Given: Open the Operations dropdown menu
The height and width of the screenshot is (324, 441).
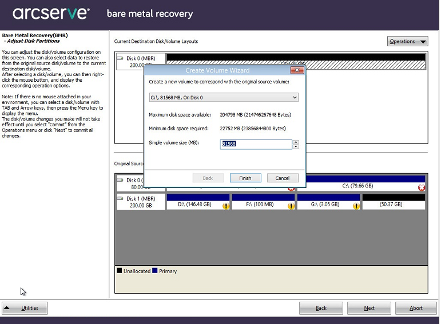Looking at the screenshot, I should 407,41.
